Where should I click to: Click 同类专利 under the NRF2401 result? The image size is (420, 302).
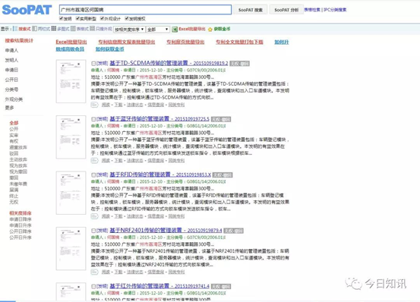[x=176, y=272]
